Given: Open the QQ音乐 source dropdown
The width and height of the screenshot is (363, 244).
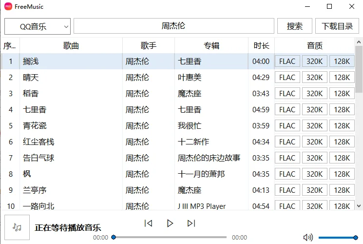Looking at the screenshot, I should coord(38,26).
